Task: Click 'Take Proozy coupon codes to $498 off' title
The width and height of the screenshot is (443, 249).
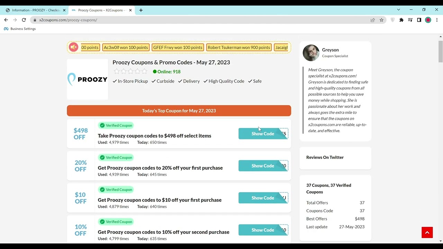Action: (x=154, y=136)
